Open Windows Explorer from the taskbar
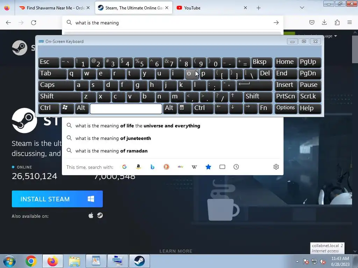 [74, 261]
